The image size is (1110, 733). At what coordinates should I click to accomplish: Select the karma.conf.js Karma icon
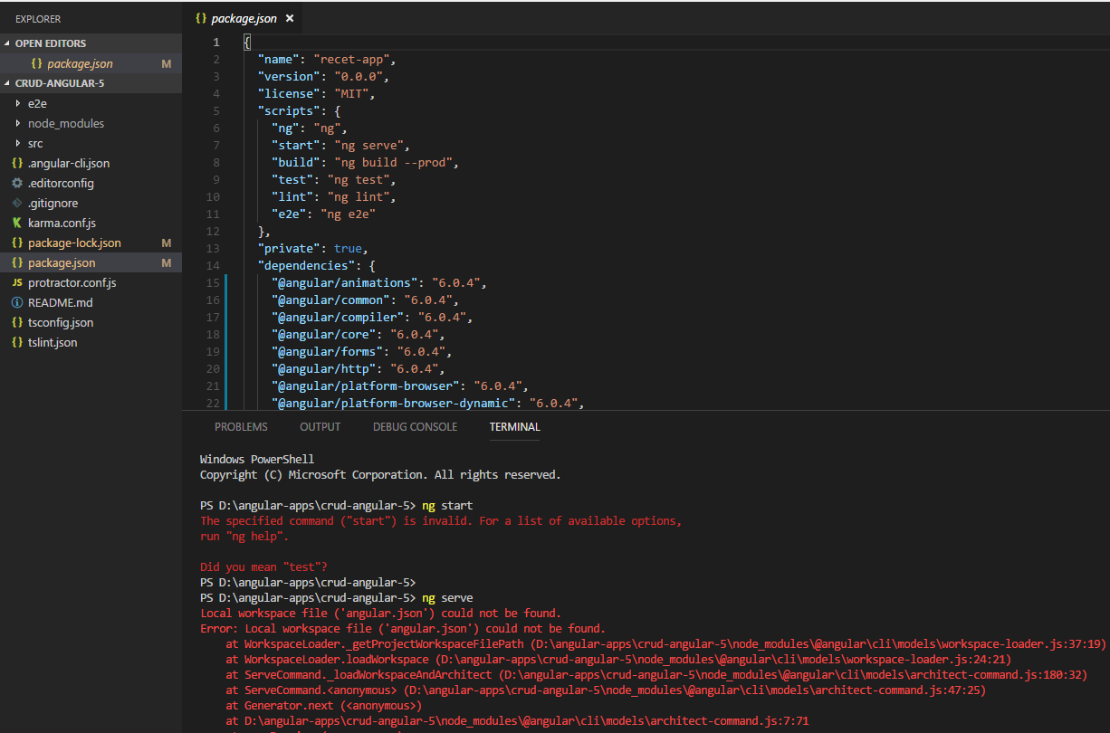[x=16, y=223]
